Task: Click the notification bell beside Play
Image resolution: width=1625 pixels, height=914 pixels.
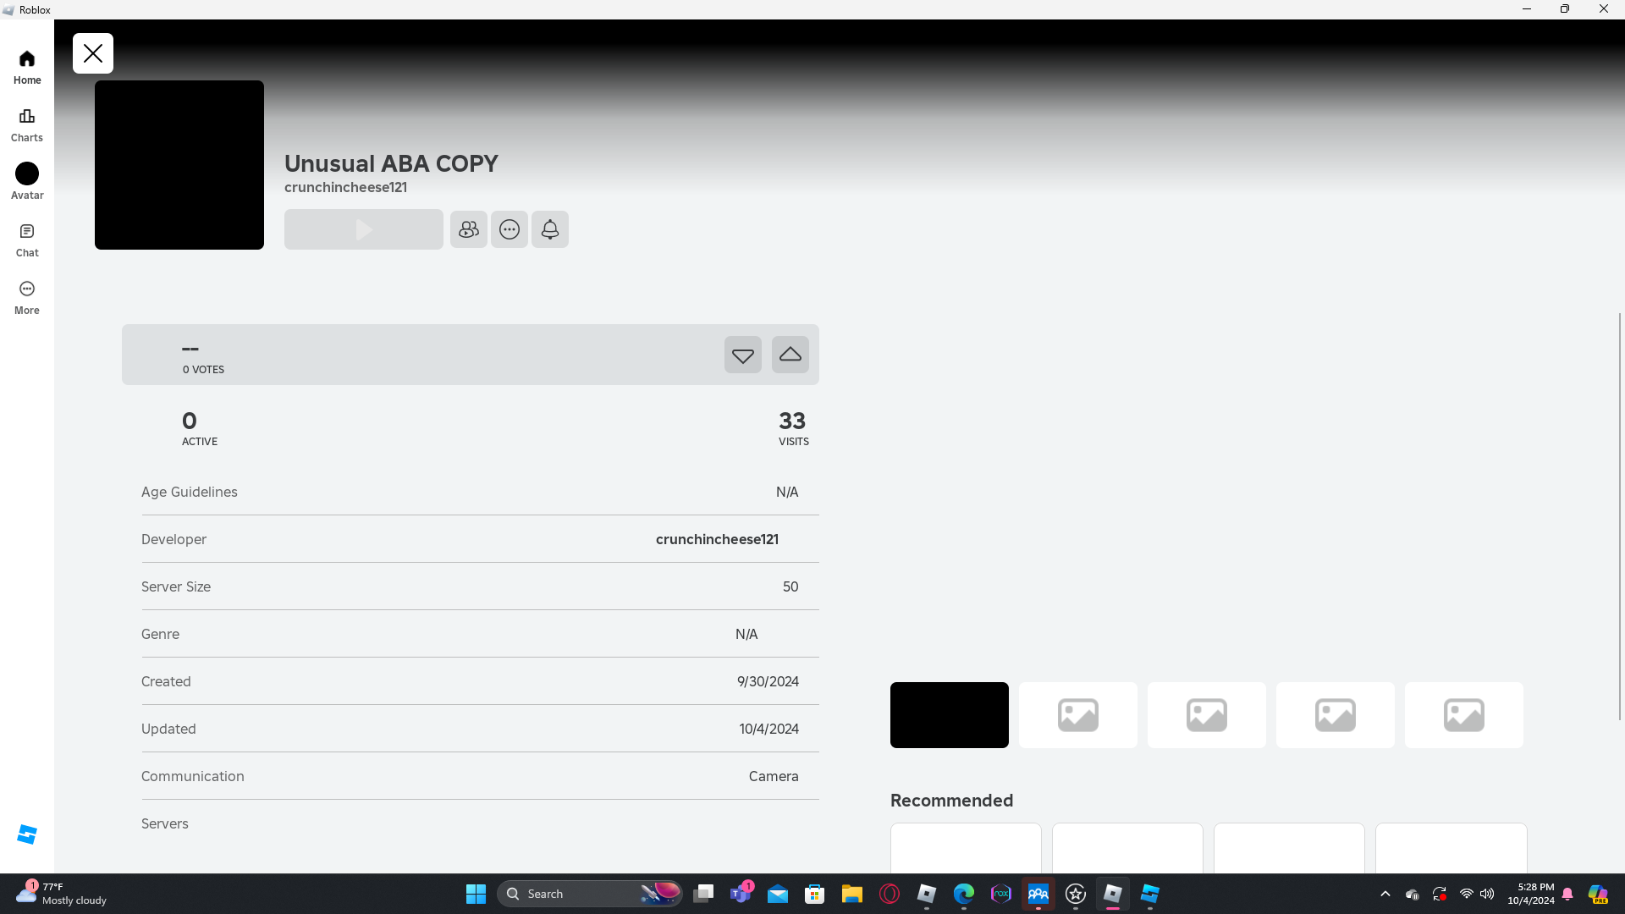Action: click(x=550, y=229)
